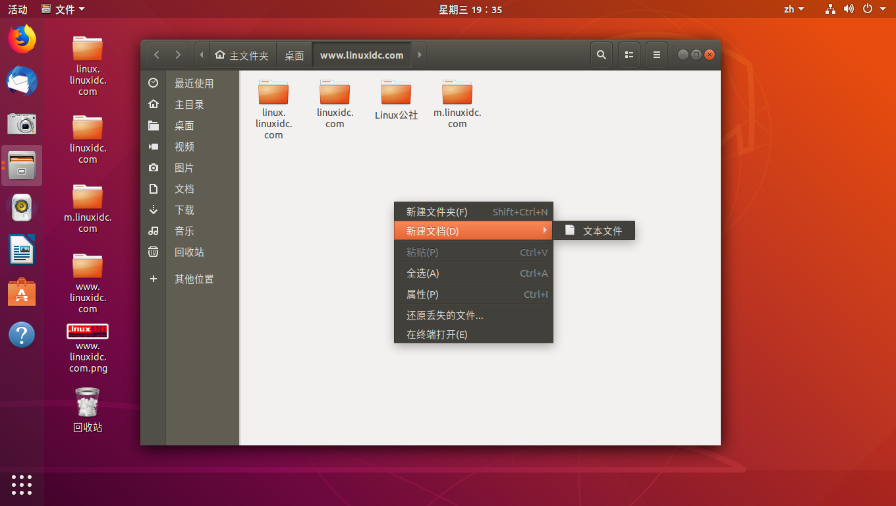
Task: Select the desktop folder m.linuxidc.com
Action: (88, 208)
